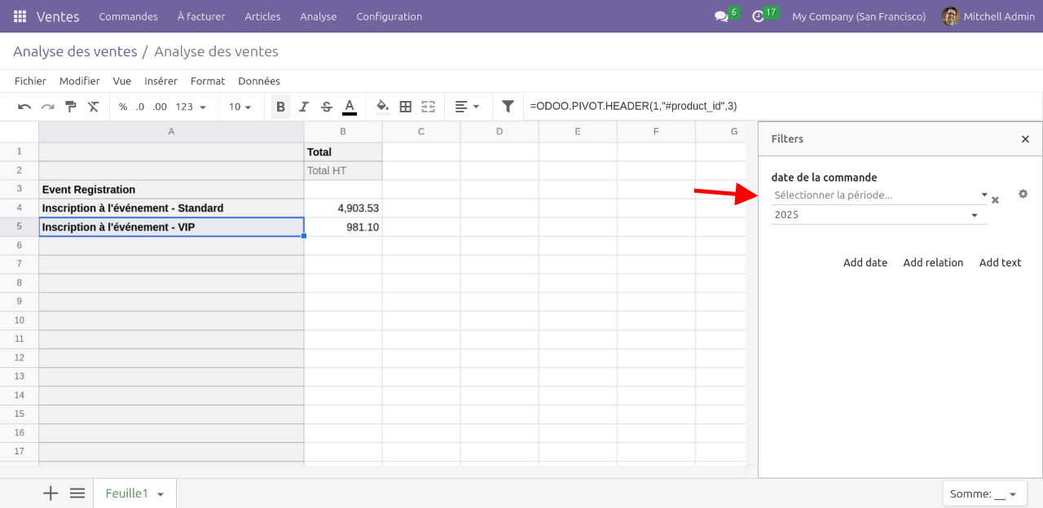Open the apps grid menu
This screenshot has width=1043, height=508.
click(20, 16)
